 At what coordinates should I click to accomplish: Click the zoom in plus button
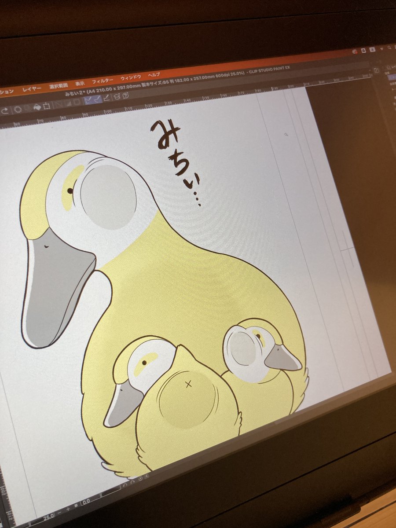[x=68, y=509]
